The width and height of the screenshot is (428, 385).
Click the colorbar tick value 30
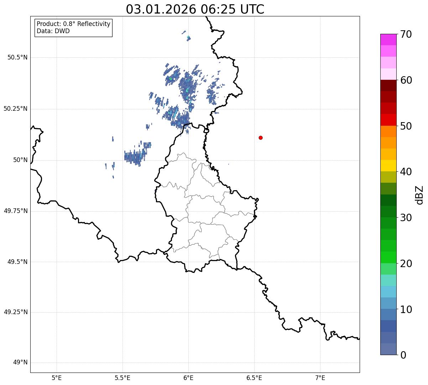pyautogui.click(x=406, y=218)
